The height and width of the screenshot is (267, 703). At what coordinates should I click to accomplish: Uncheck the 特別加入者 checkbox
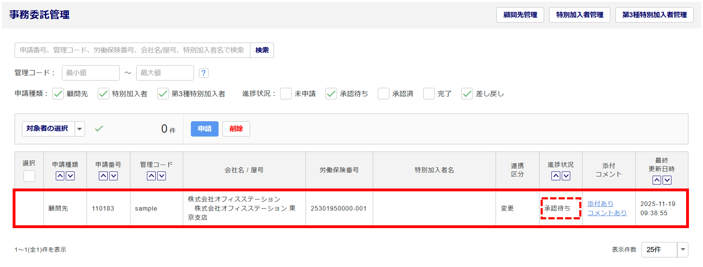(x=103, y=94)
